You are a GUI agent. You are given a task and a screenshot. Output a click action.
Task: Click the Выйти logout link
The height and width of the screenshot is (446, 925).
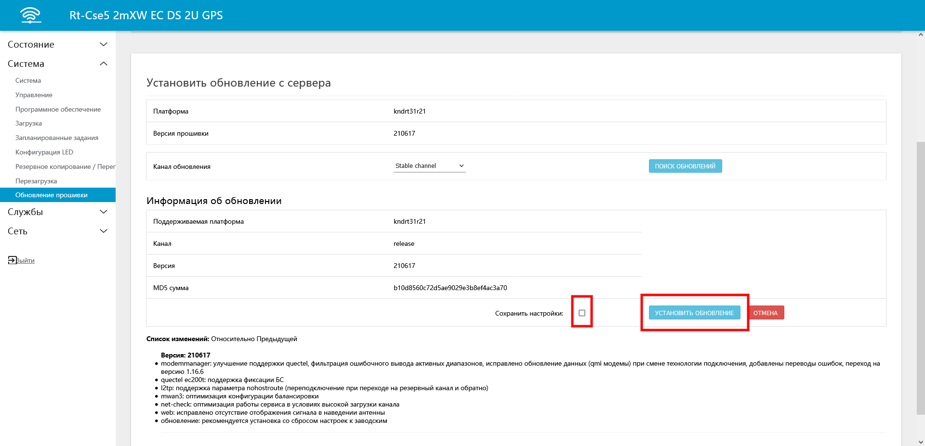pyautogui.click(x=25, y=260)
